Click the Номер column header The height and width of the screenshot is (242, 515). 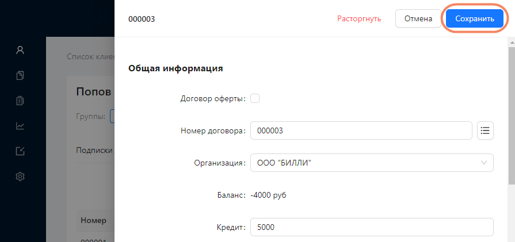click(94, 220)
